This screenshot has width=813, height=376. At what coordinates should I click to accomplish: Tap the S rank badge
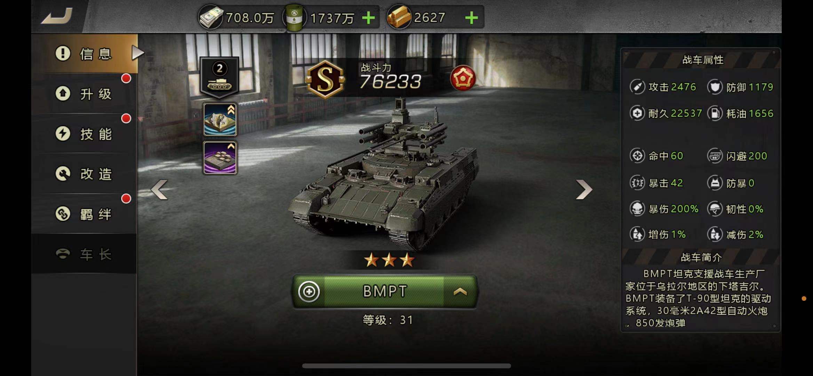click(x=325, y=79)
